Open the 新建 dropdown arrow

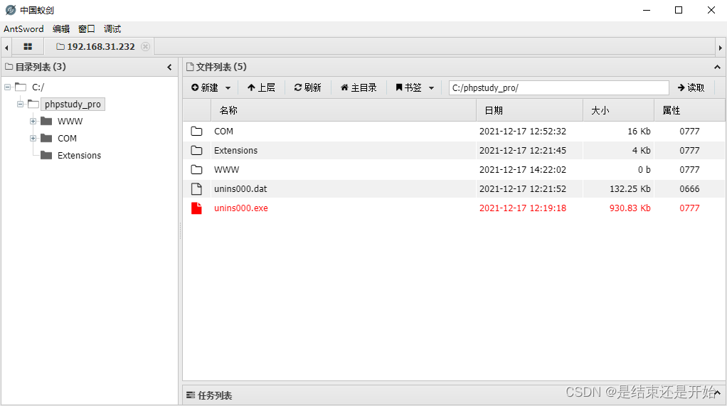(x=228, y=87)
